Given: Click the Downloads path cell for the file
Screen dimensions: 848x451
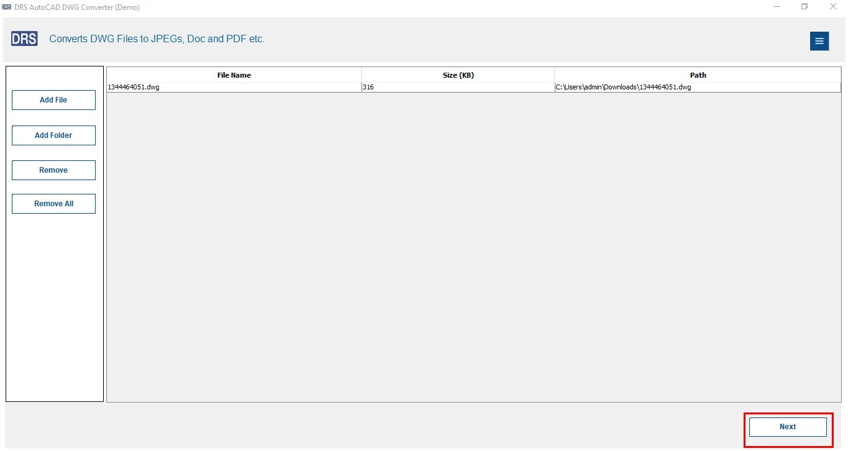Looking at the screenshot, I should point(623,87).
